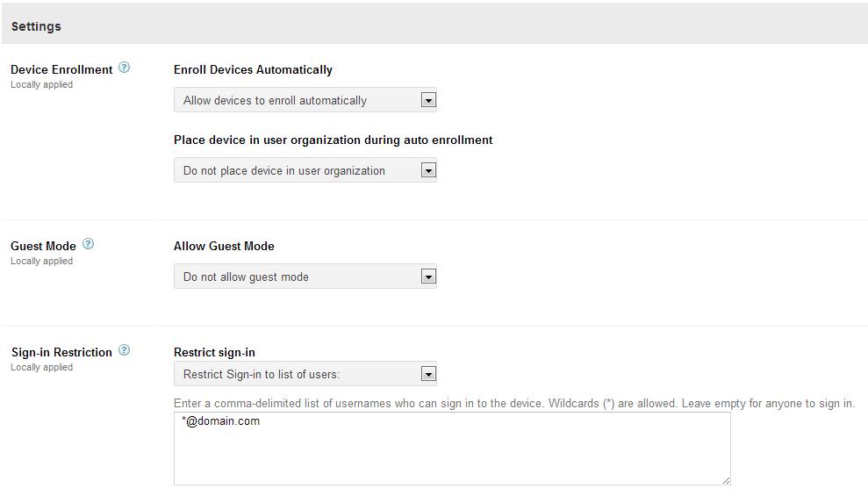The width and height of the screenshot is (868, 503).
Task: Open 'Allow devices to enroll automatically' dropdown
Action: pos(297,101)
